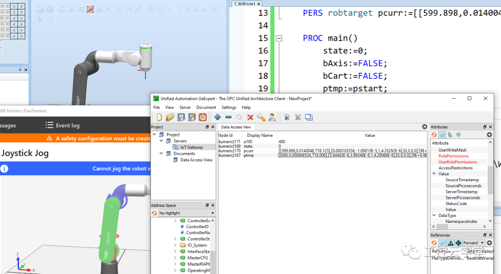Click the wrench Server Settings icon
This screenshot has height=274, width=501.
(261, 117)
